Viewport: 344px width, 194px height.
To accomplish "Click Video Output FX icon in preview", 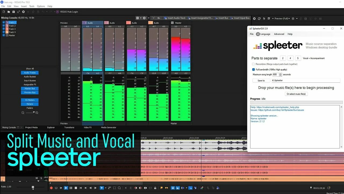I will (264, 19).
